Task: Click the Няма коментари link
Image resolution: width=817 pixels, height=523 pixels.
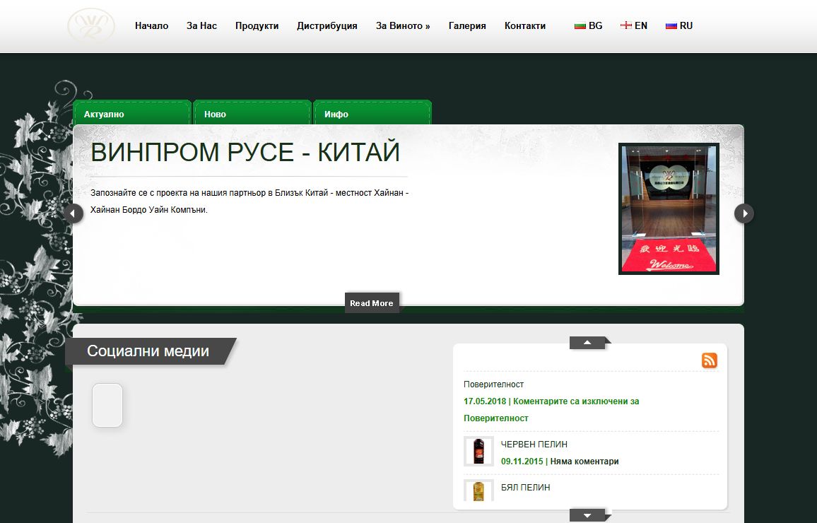Action: coord(584,462)
